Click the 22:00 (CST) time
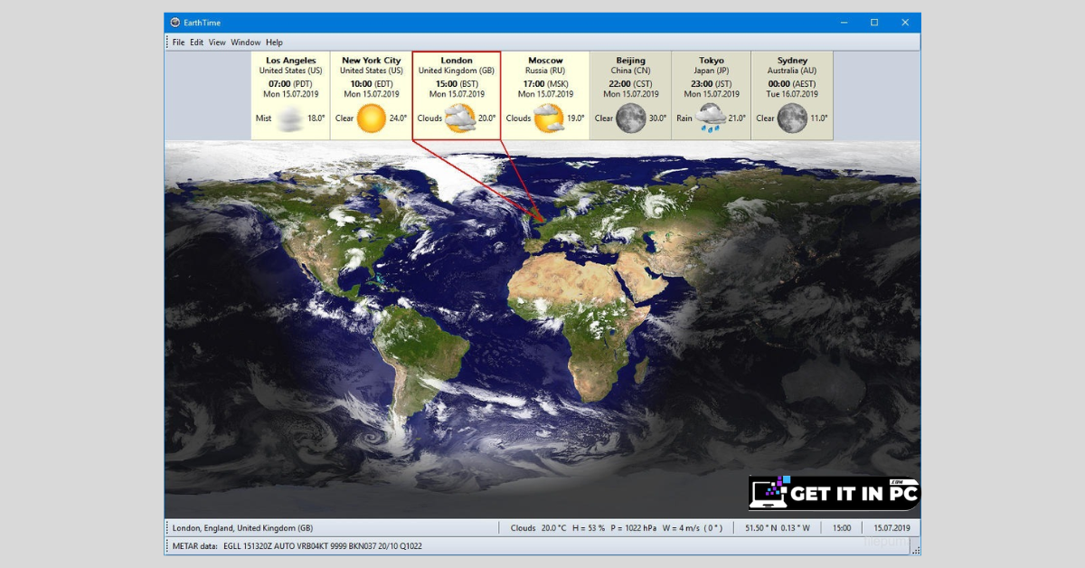The height and width of the screenshot is (568, 1085). point(630,83)
